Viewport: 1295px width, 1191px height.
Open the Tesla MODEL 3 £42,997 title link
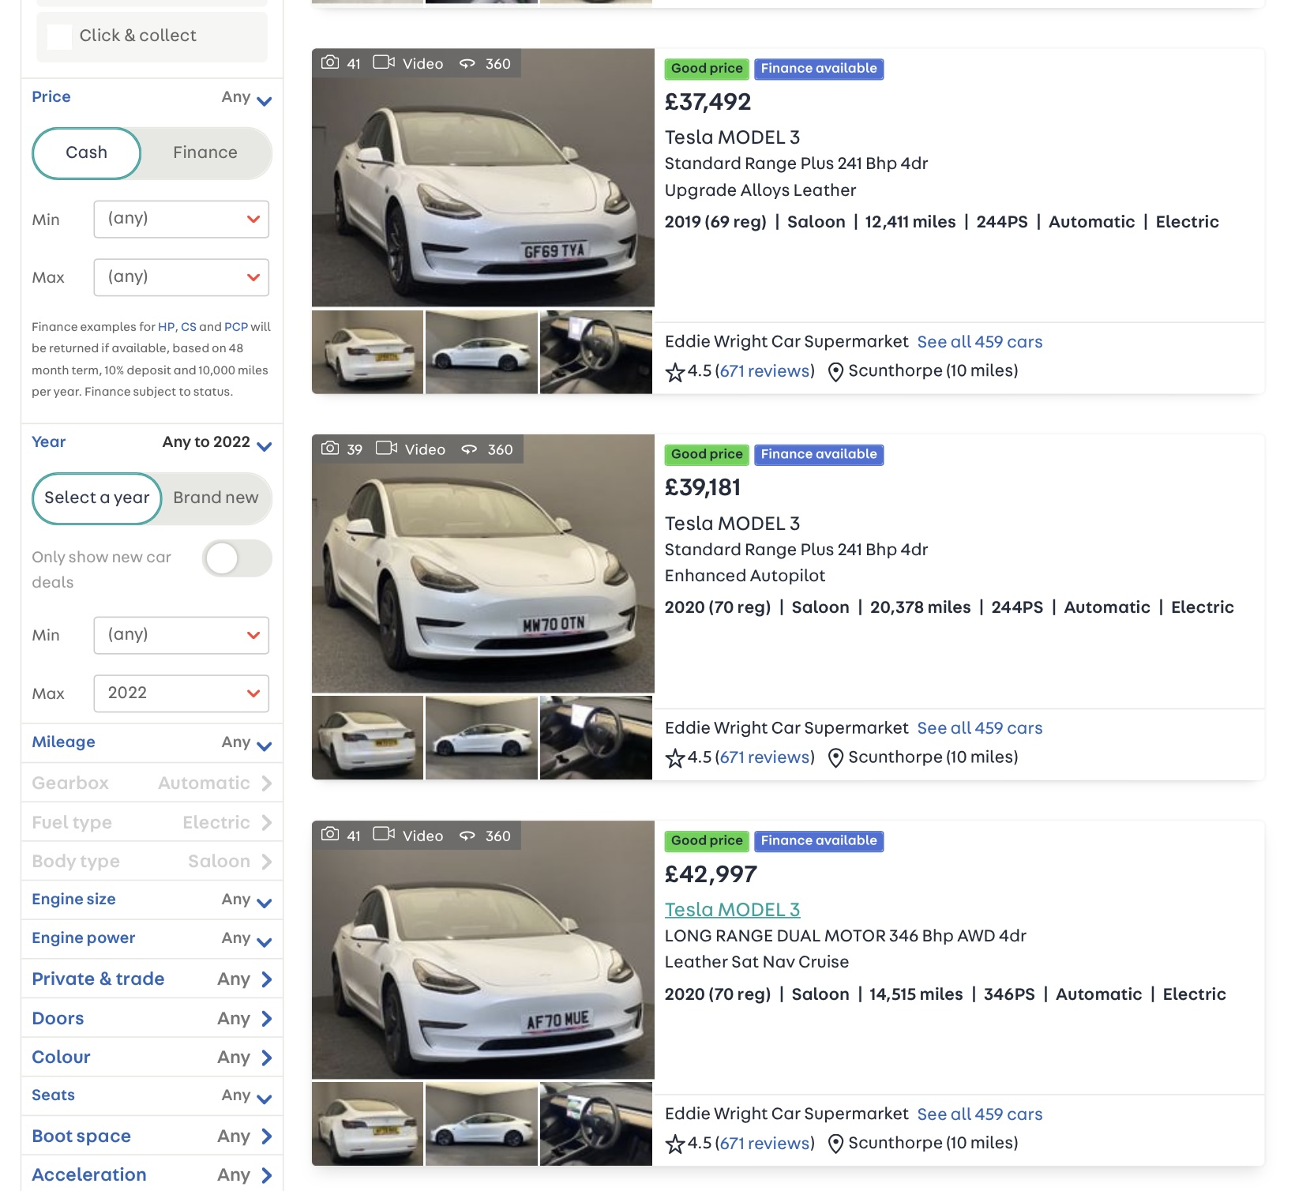click(732, 910)
